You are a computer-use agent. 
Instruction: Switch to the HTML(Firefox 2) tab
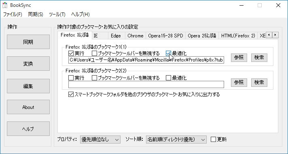click(238, 36)
